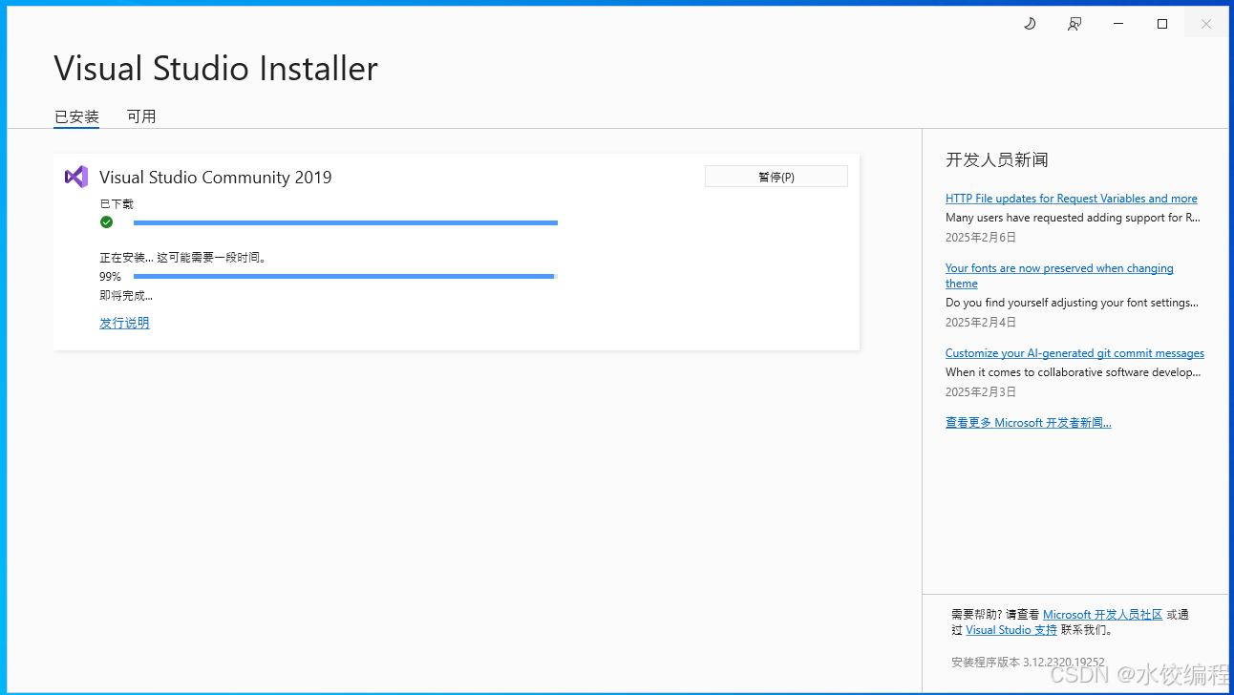This screenshot has height=695, width=1234.
Task: Close the Visual Studio Installer window
Action: pyautogui.click(x=1206, y=24)
